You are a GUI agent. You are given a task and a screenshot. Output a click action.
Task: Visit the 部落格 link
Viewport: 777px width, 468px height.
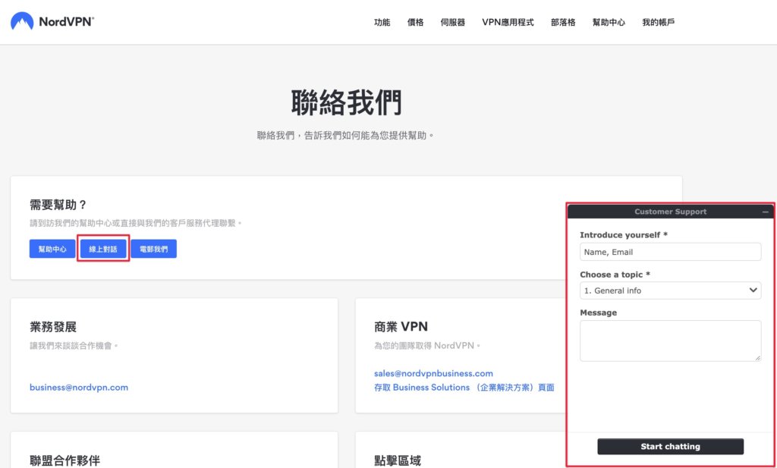click(563, 22)
